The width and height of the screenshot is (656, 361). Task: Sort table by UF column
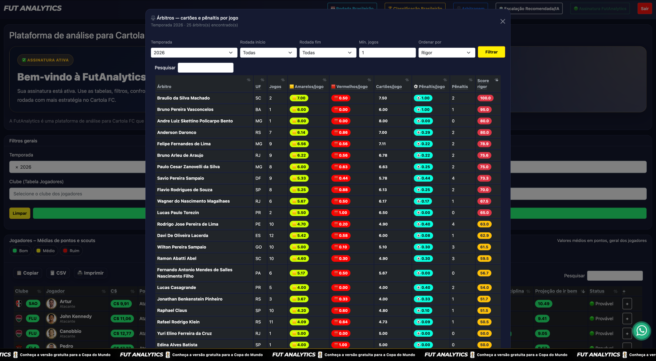[x=260, y=84]
